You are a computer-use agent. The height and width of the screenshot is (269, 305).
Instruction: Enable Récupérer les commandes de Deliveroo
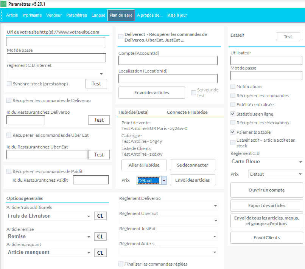coord(9,100)
